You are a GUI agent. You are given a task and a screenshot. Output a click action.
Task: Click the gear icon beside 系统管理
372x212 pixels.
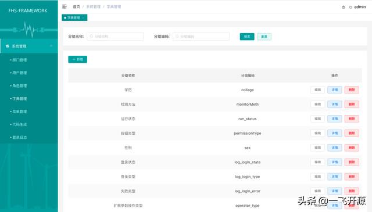point(8,46)
